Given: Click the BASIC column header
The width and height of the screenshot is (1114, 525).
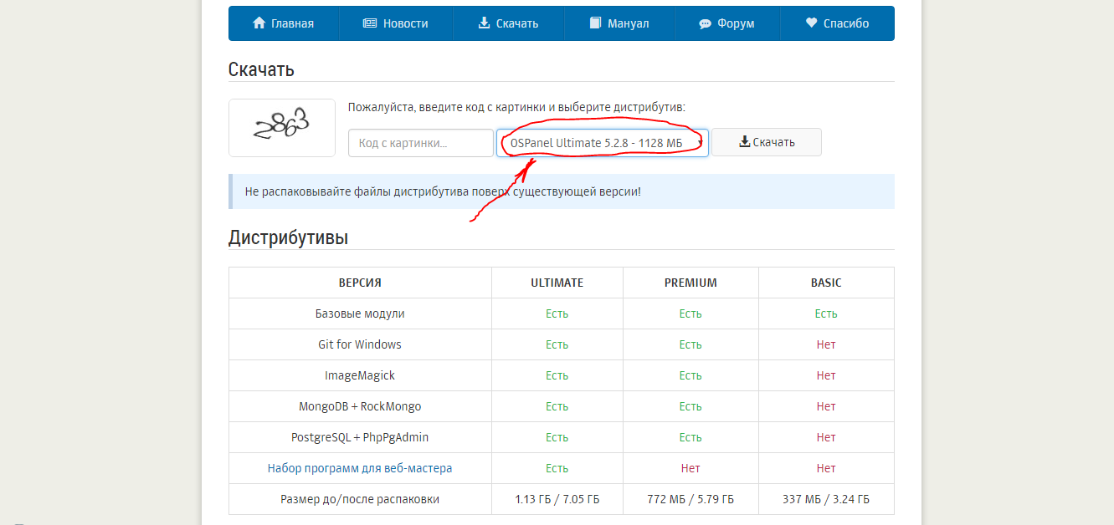Looking at the screenshot, I should (826, 283).
